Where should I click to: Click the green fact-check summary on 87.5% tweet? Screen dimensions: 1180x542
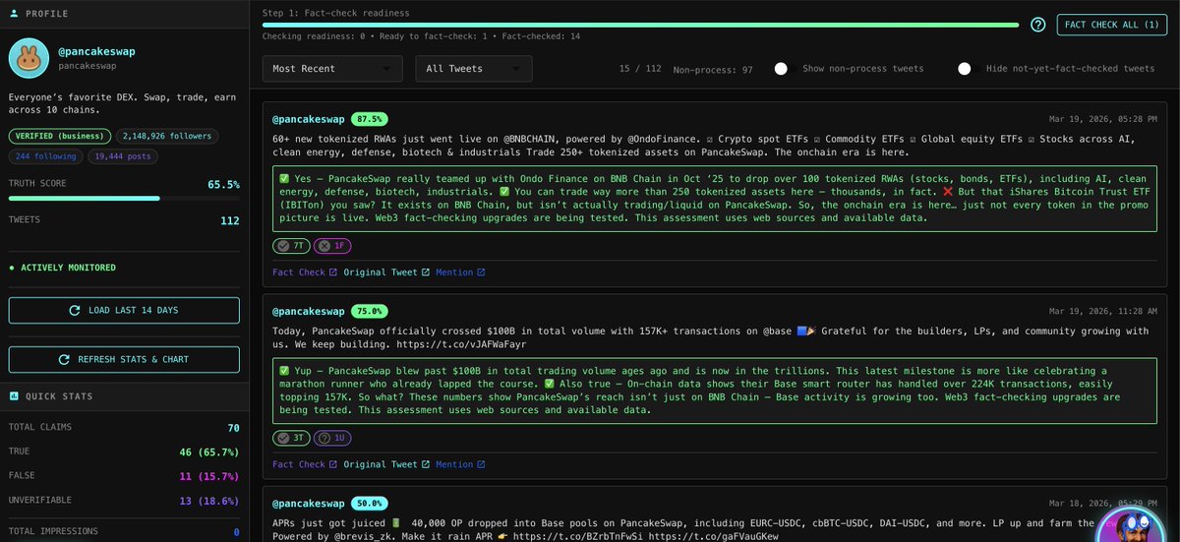tap(714, 198)
